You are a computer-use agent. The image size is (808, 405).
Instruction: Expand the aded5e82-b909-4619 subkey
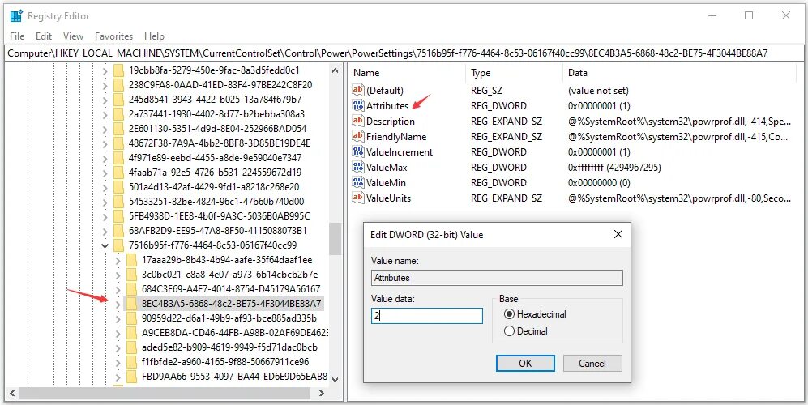118,347
